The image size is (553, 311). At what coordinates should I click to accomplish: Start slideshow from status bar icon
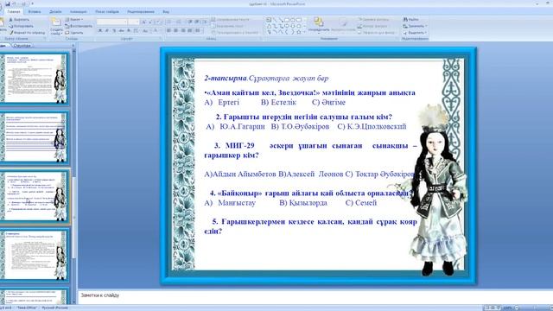tap(499, 308)
